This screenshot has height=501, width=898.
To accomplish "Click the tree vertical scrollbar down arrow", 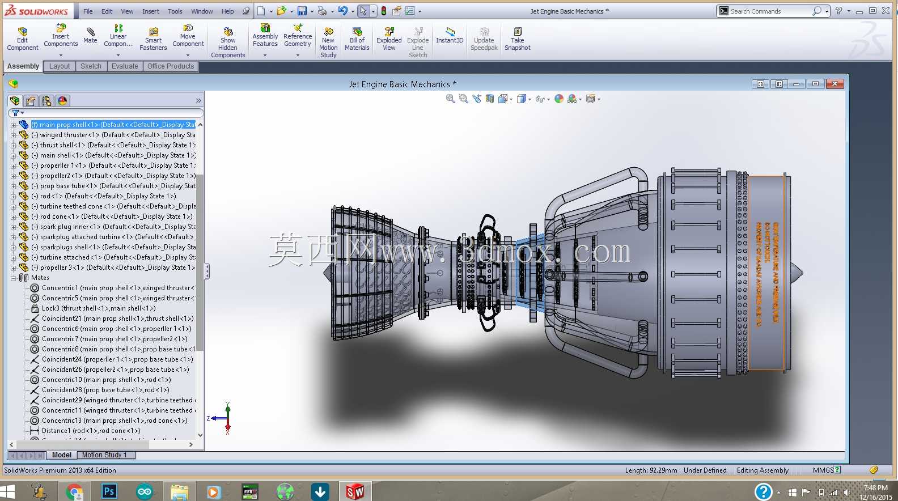I will [200, 435].
